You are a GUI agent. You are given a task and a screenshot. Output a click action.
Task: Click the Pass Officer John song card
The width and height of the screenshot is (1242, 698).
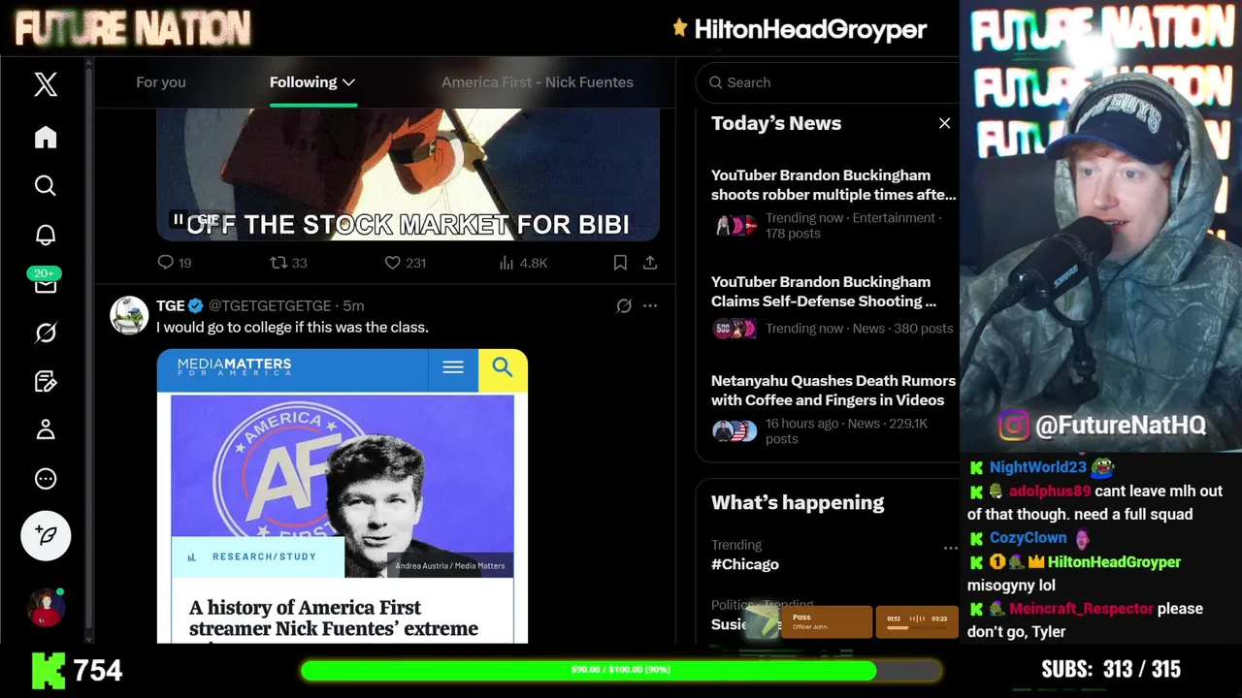(x=828, y=621)
